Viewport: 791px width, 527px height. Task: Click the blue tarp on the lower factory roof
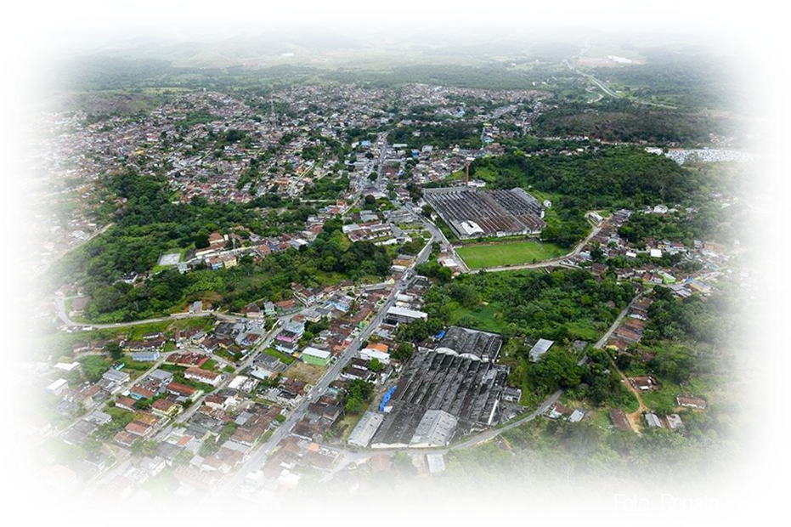coord(387,398)
